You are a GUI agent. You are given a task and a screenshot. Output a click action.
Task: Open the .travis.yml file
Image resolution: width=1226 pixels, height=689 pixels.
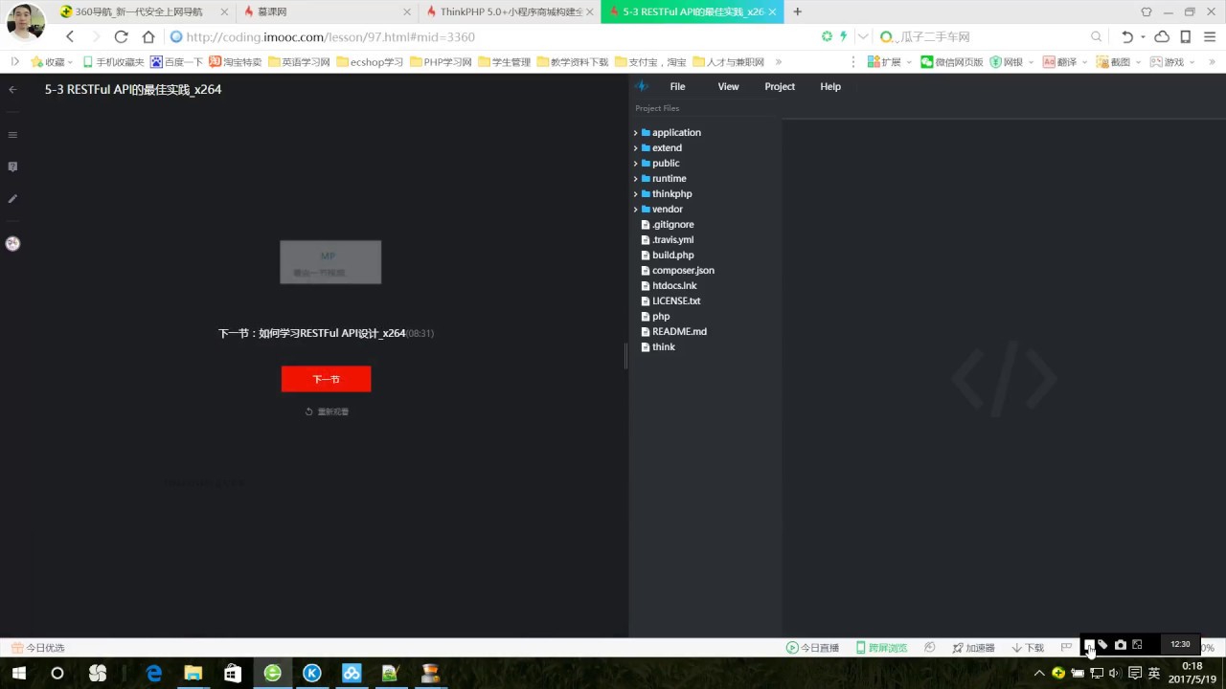point(668,239)
